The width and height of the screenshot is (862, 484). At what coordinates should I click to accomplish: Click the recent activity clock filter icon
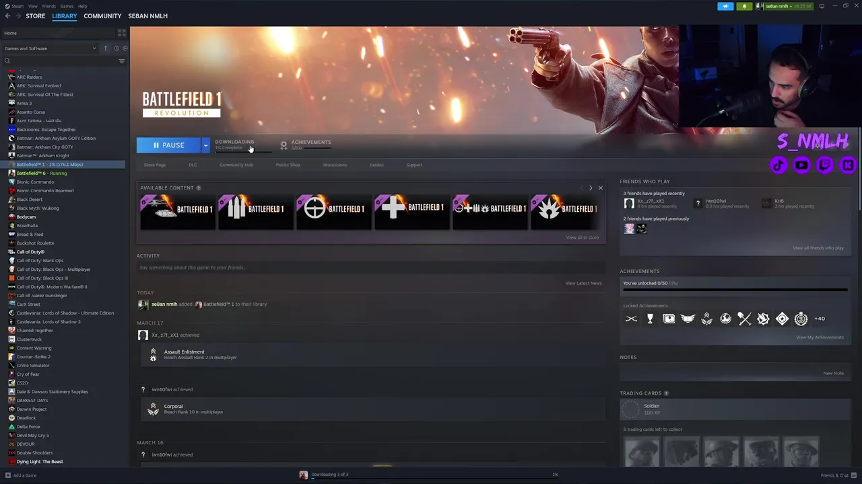[116, 48]
